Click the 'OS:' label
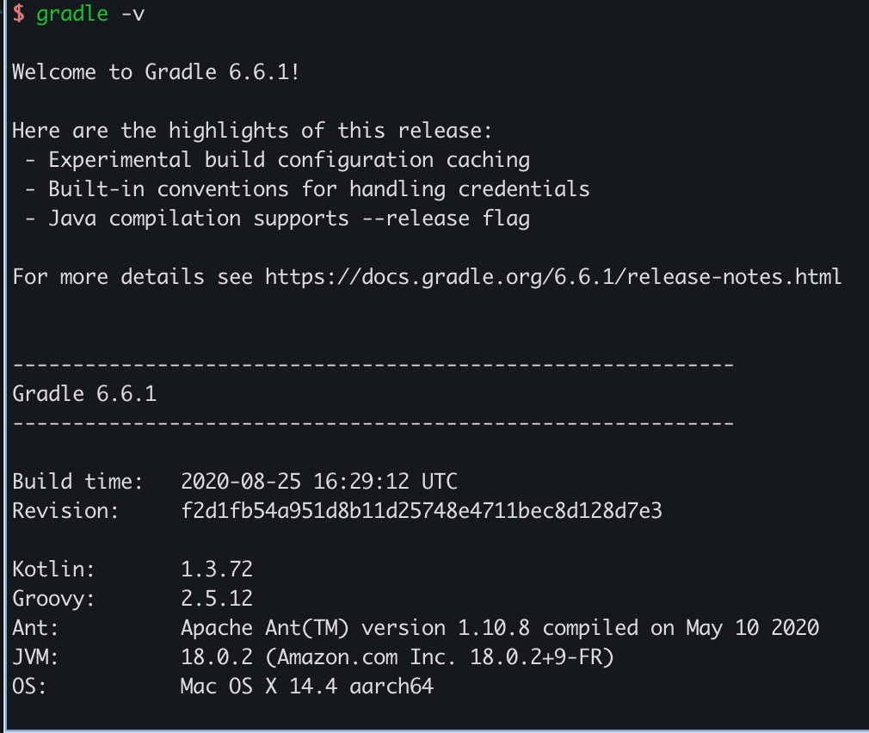 pyautogui.click(x=30, y=687)
